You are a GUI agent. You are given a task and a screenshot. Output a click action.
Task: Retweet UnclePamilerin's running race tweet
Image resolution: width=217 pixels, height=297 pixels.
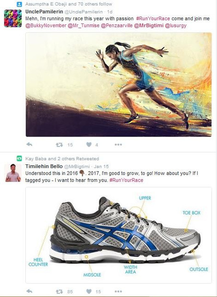tap(59, 145)
